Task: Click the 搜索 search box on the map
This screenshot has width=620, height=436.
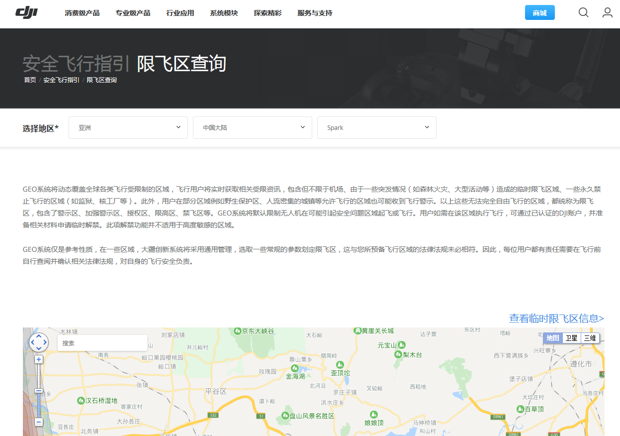Action: [102, 343]
